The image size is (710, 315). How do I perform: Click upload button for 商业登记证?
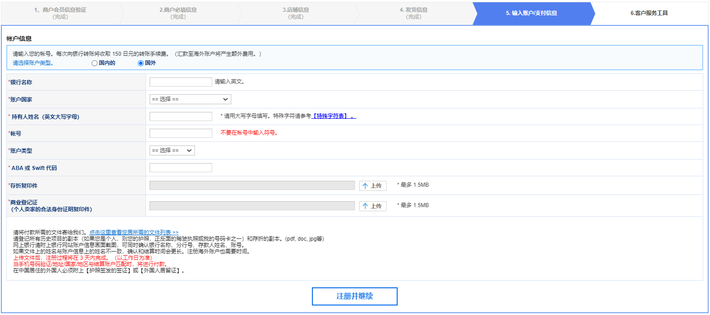372,206
